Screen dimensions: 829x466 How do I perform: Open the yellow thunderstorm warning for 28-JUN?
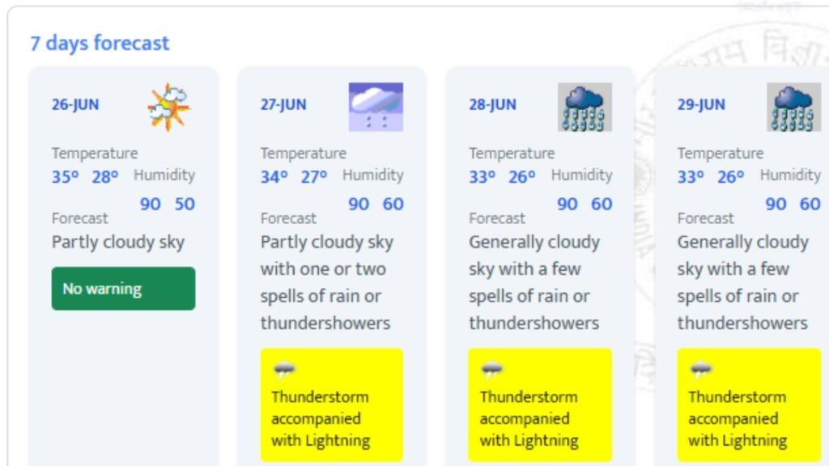click(540, 405)
